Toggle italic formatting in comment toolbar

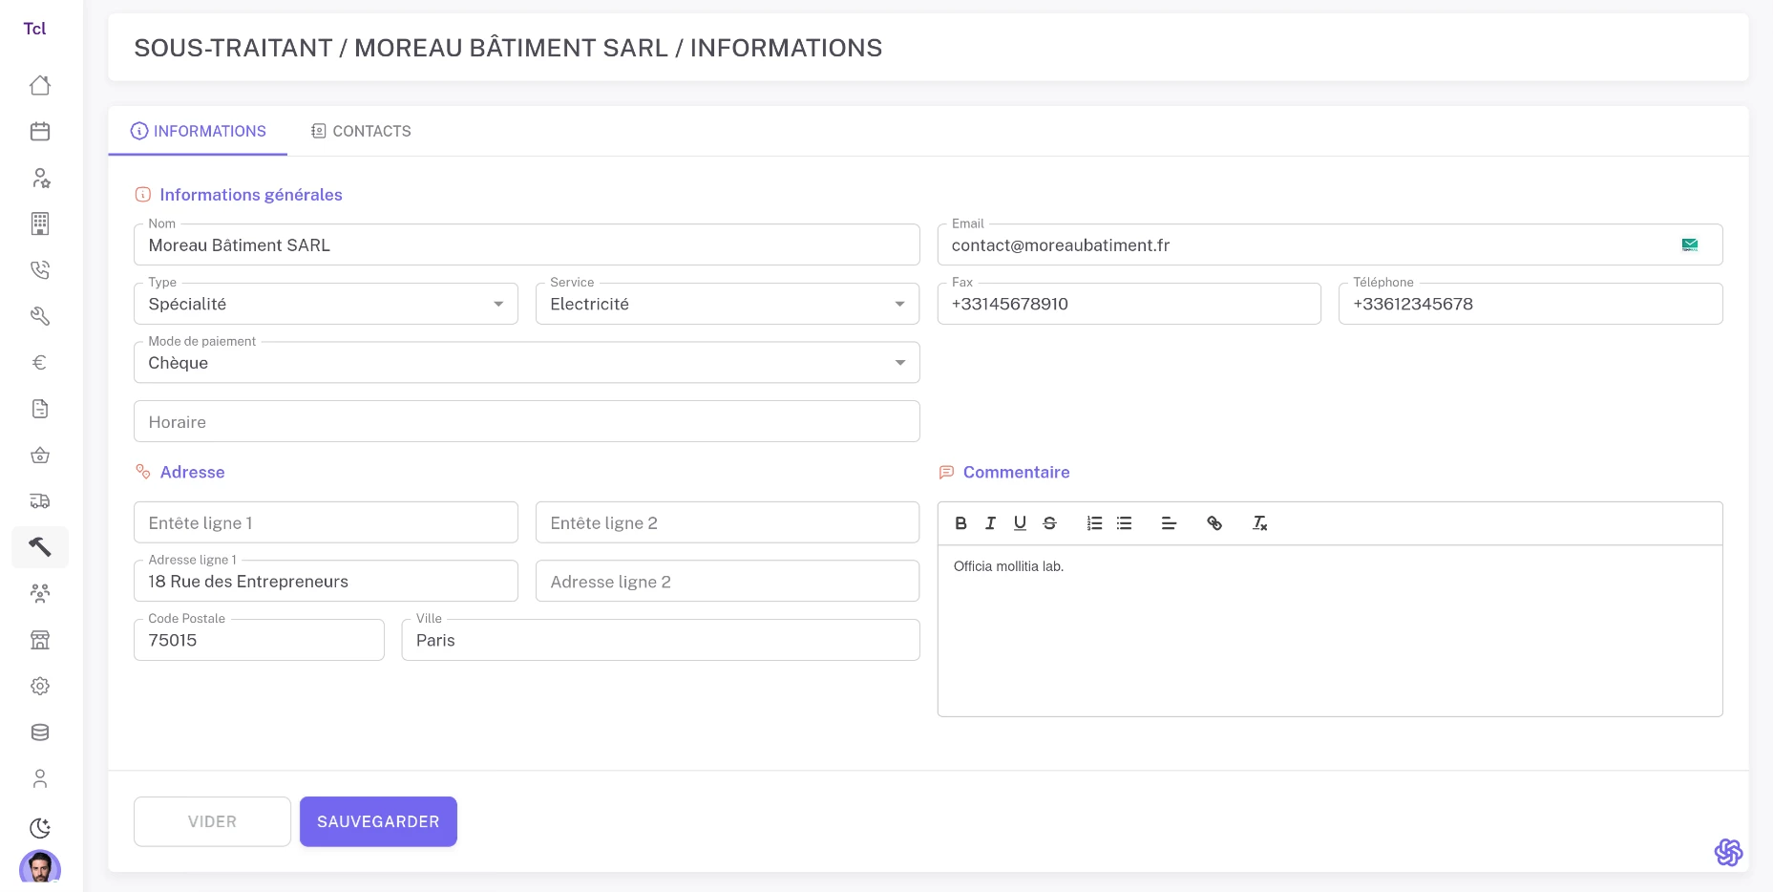point(990,523)
